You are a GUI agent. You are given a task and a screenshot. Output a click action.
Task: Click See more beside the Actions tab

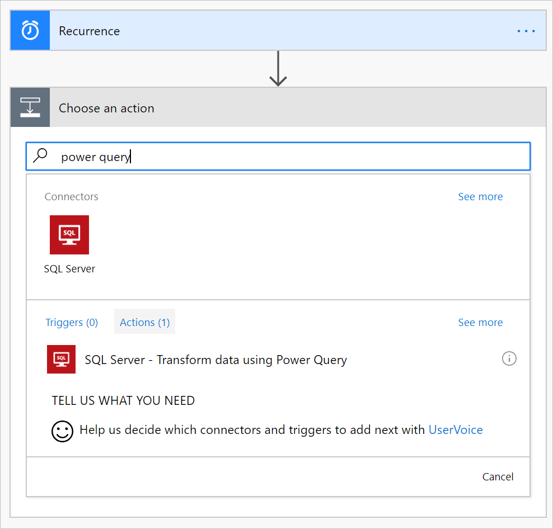coord(480,323)
